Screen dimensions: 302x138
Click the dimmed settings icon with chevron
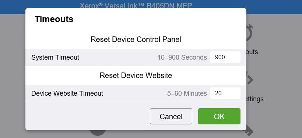[250, 78]
